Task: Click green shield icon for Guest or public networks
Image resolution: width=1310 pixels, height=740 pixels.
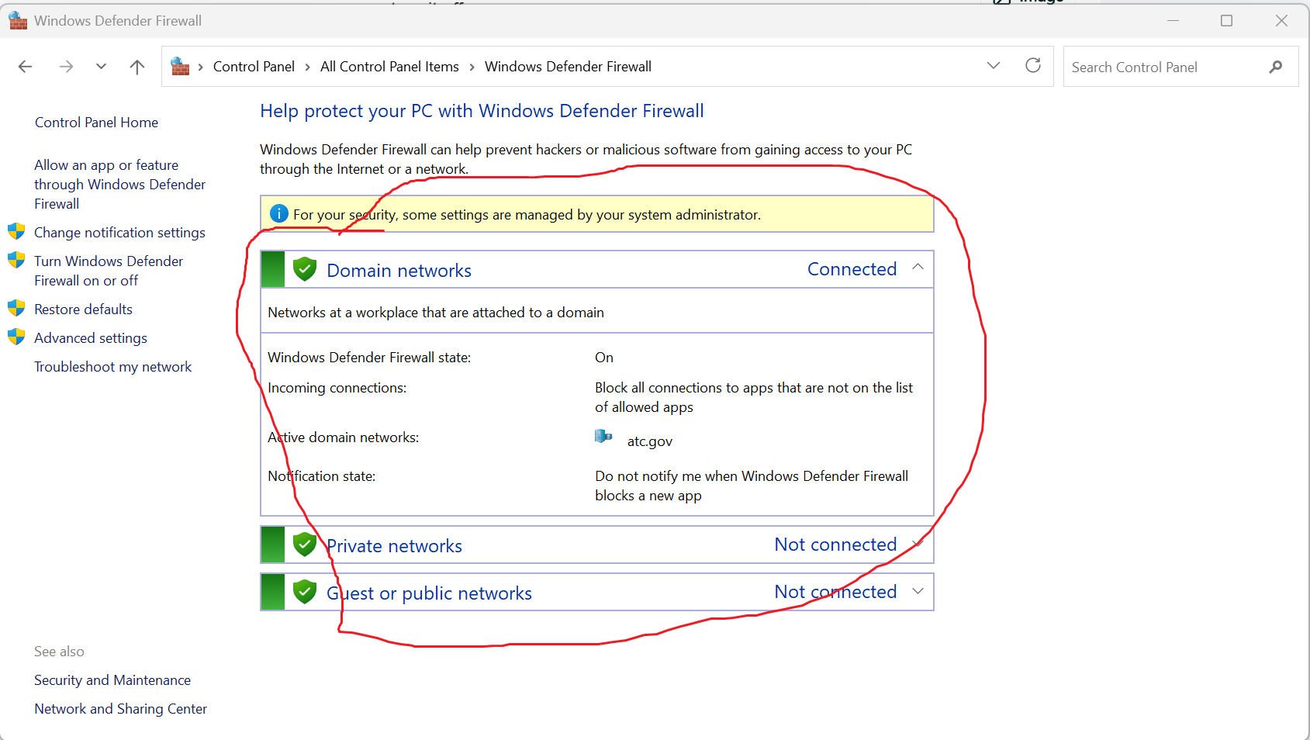Action: click(305, 592)
